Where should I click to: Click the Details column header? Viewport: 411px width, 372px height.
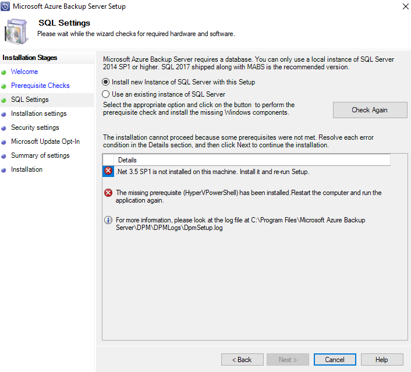252,160
